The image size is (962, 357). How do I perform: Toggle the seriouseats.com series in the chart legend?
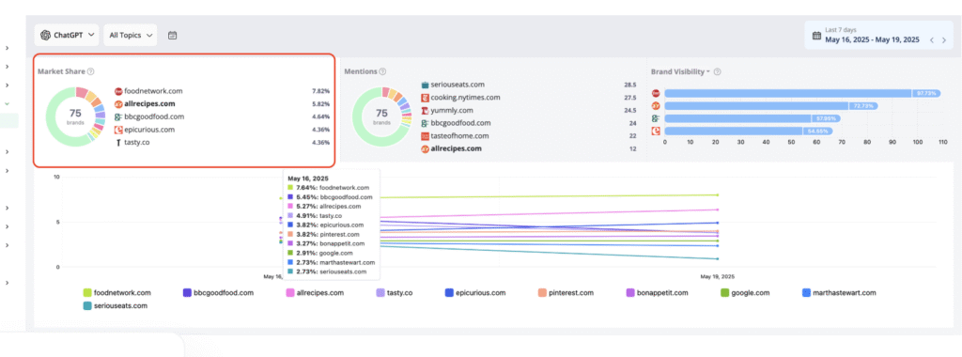(x=115, y=305)
